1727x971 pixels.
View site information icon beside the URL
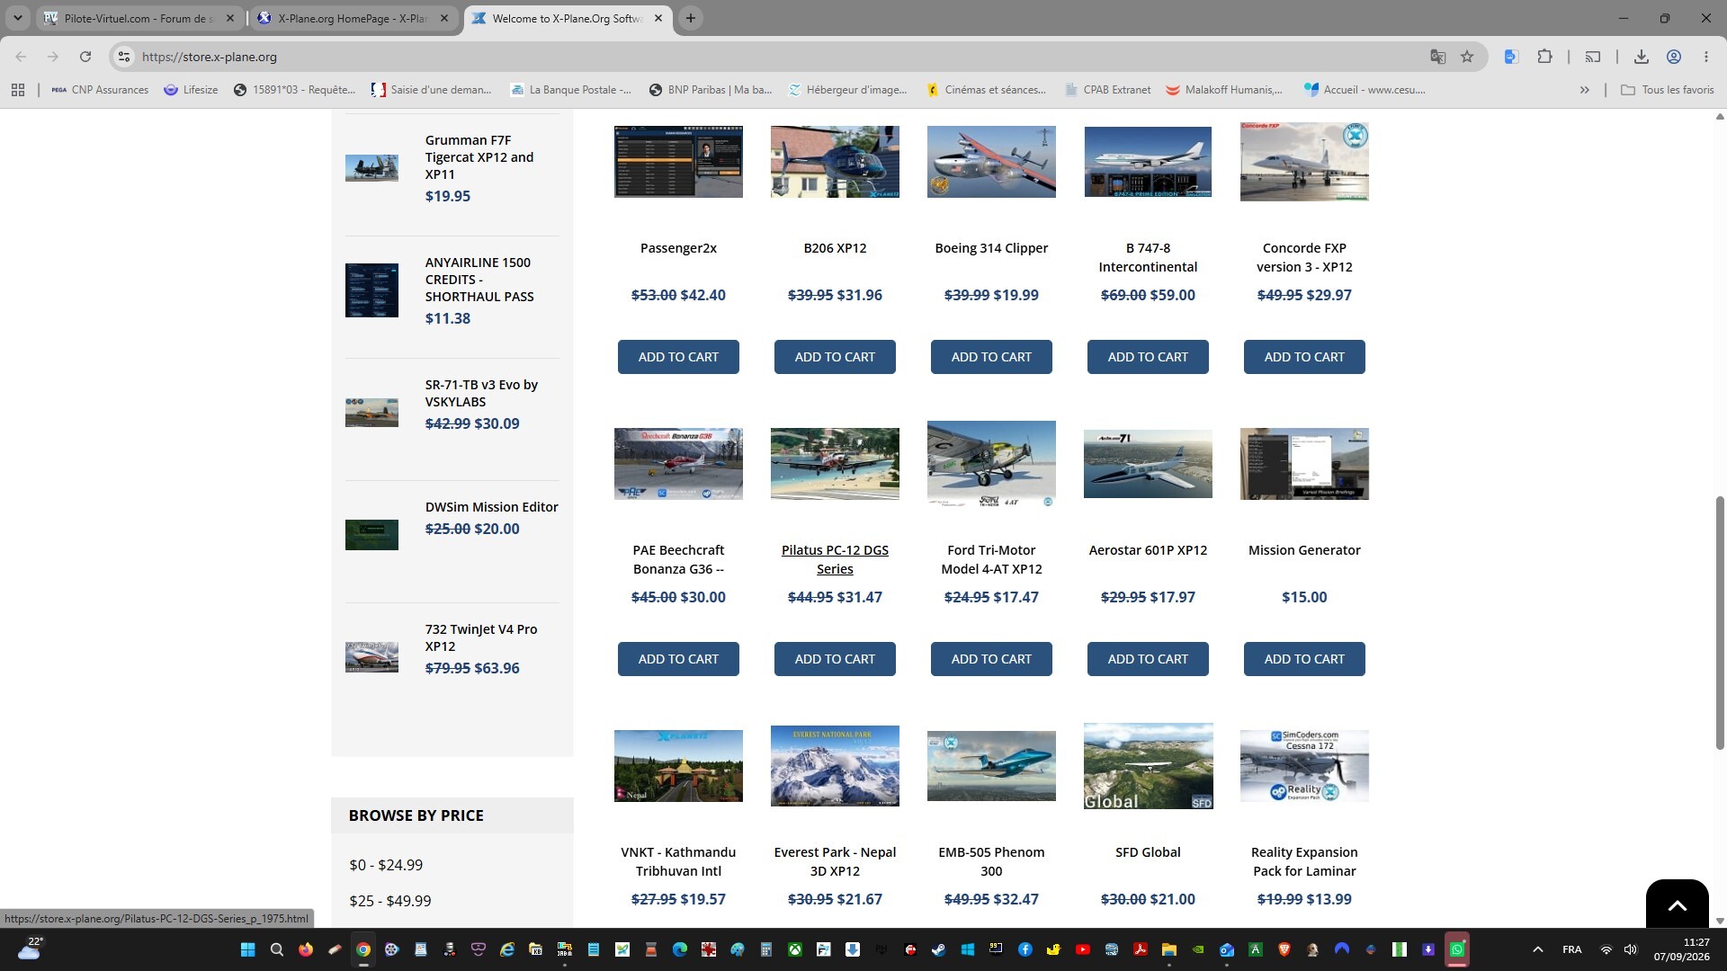pyautogui.click(x=124, y=57)
